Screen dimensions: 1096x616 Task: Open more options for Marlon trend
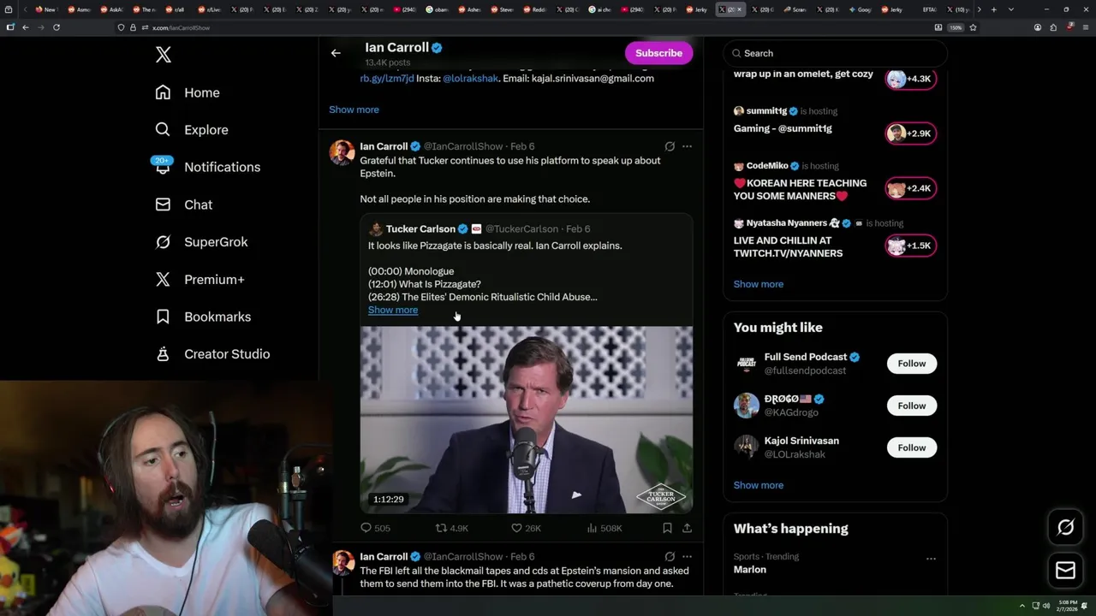931,559
